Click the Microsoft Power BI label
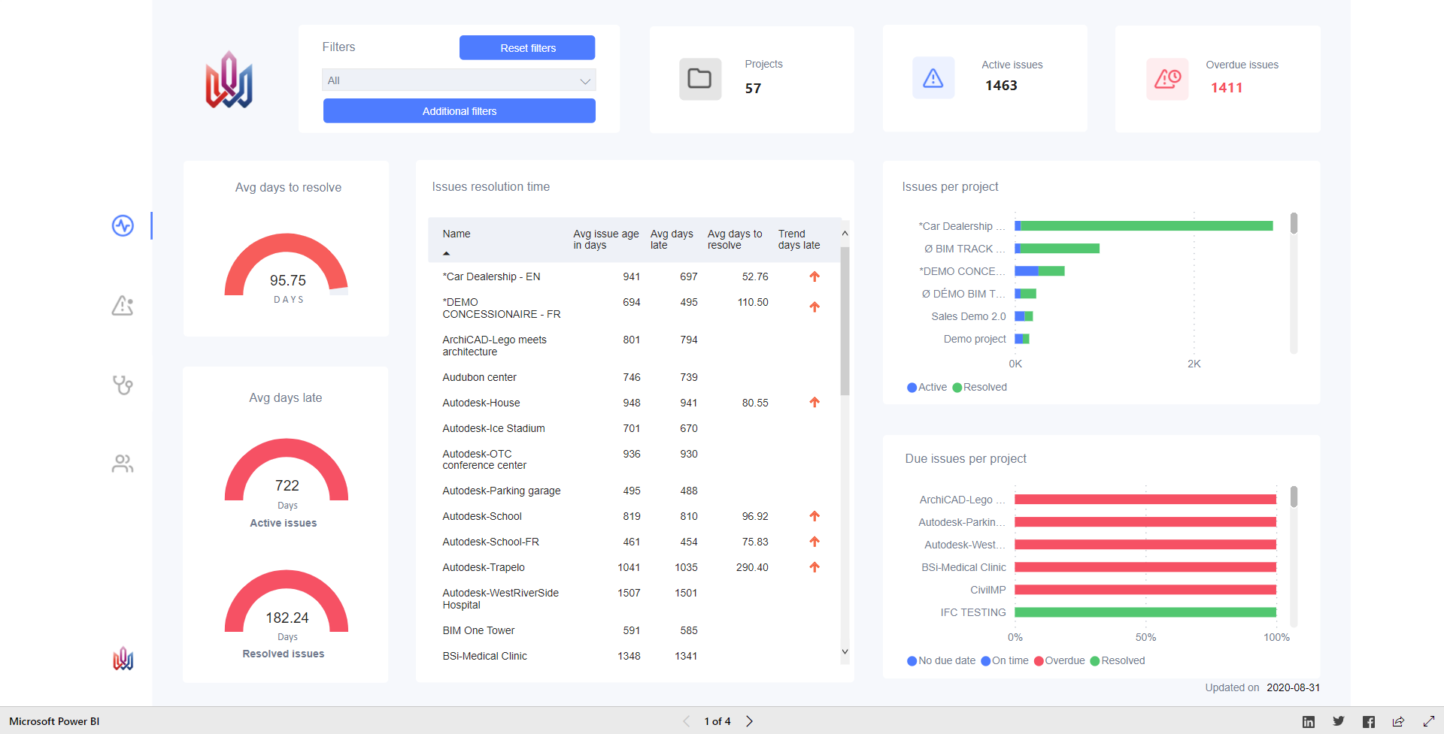1444x734 pixels. pos(54,721)
